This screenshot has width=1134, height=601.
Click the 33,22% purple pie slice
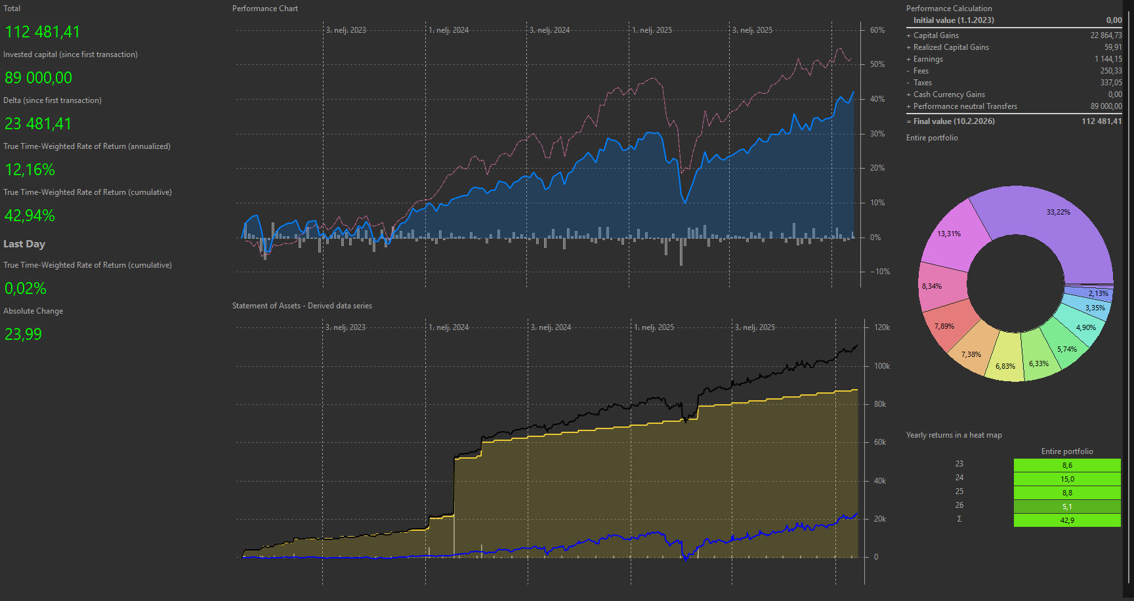click(x=1050, y=223)
